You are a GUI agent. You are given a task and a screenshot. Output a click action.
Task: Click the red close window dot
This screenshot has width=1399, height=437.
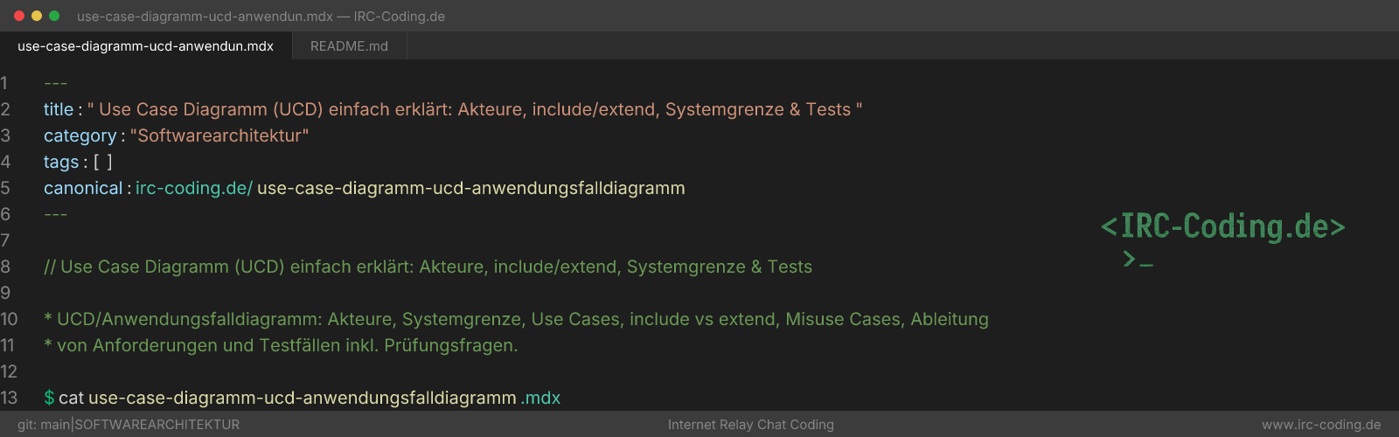click(x=19, y=16)
